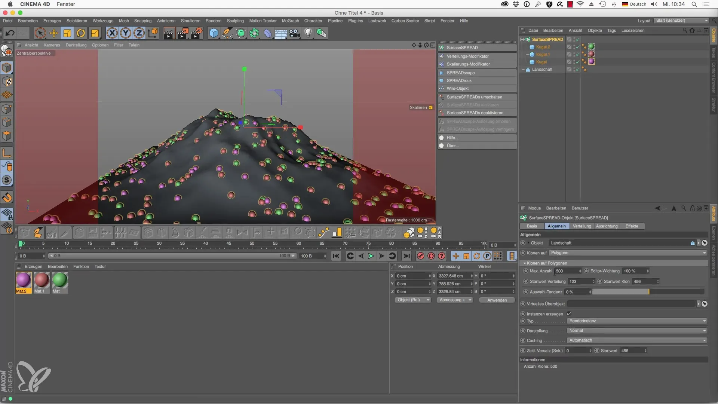The width and height of the screenshot is (718, 404).
Task: Toggle X axis lock
Action: tap(112, 33)
